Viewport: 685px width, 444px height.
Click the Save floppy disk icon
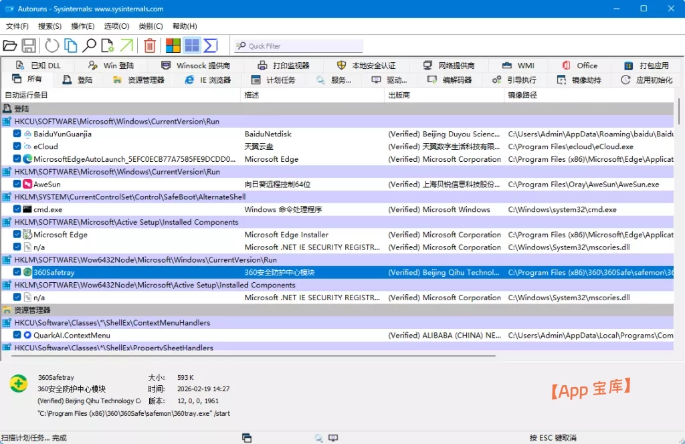(29, 45)
